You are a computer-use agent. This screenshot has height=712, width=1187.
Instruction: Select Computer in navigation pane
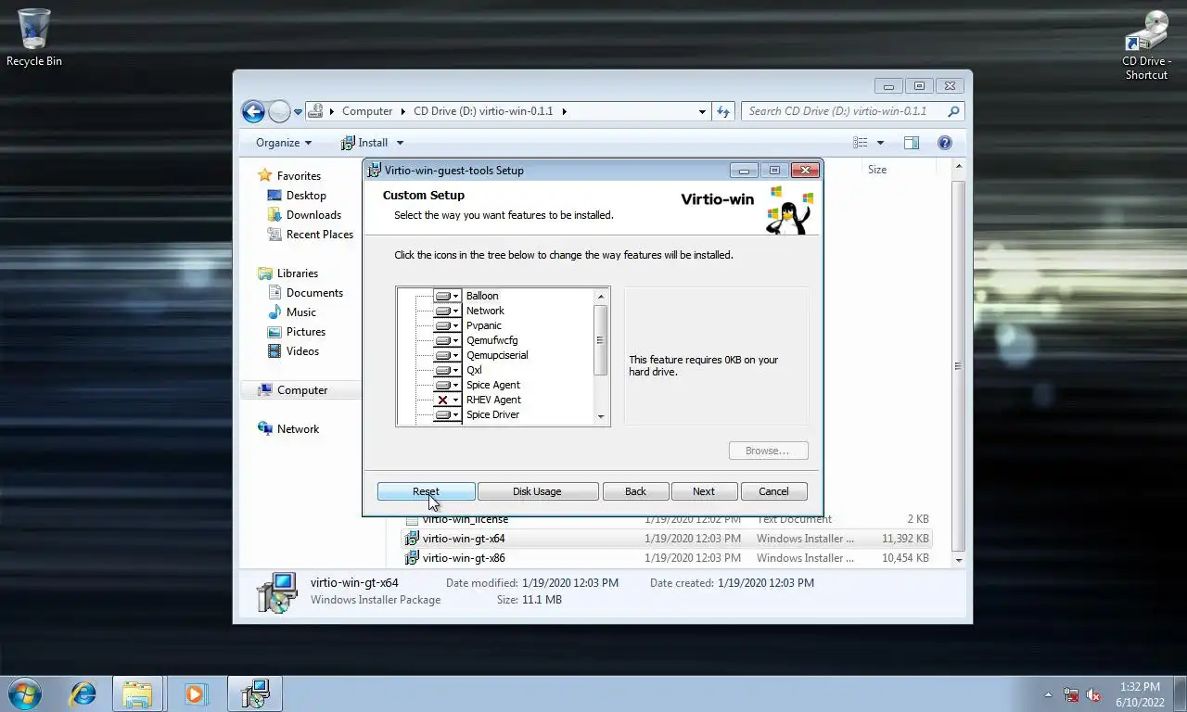point(302,390)
